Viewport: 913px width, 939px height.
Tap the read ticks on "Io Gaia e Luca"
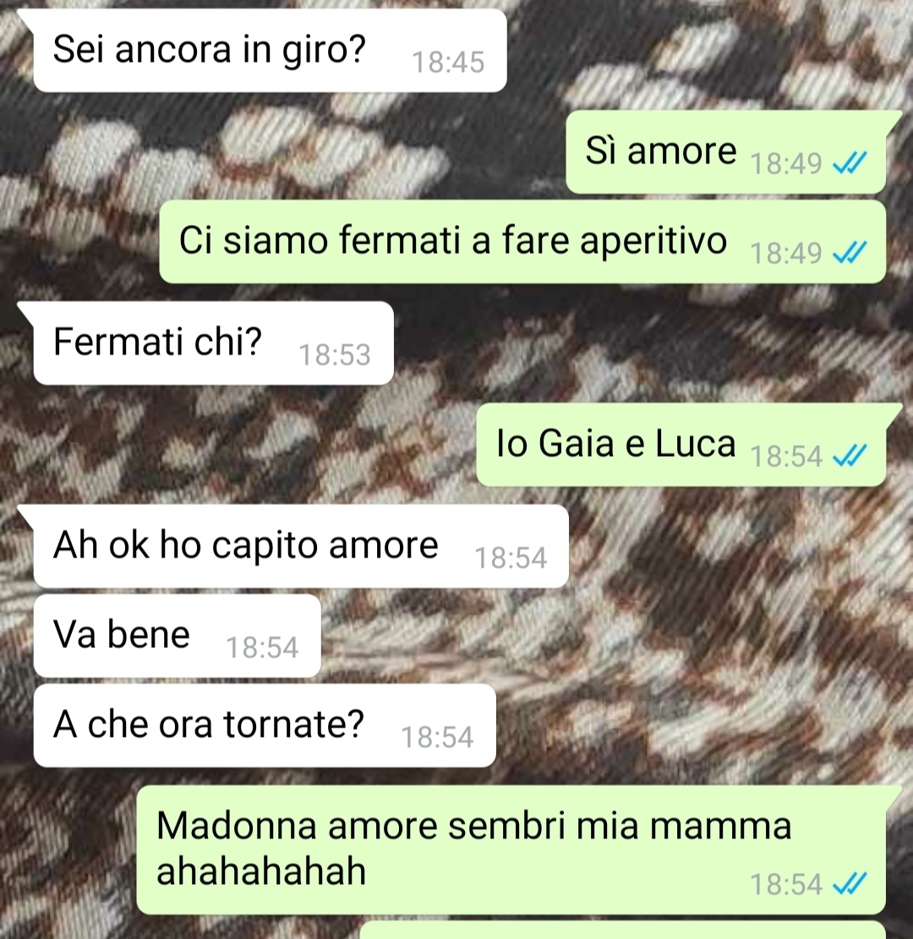tap(850, 456)
